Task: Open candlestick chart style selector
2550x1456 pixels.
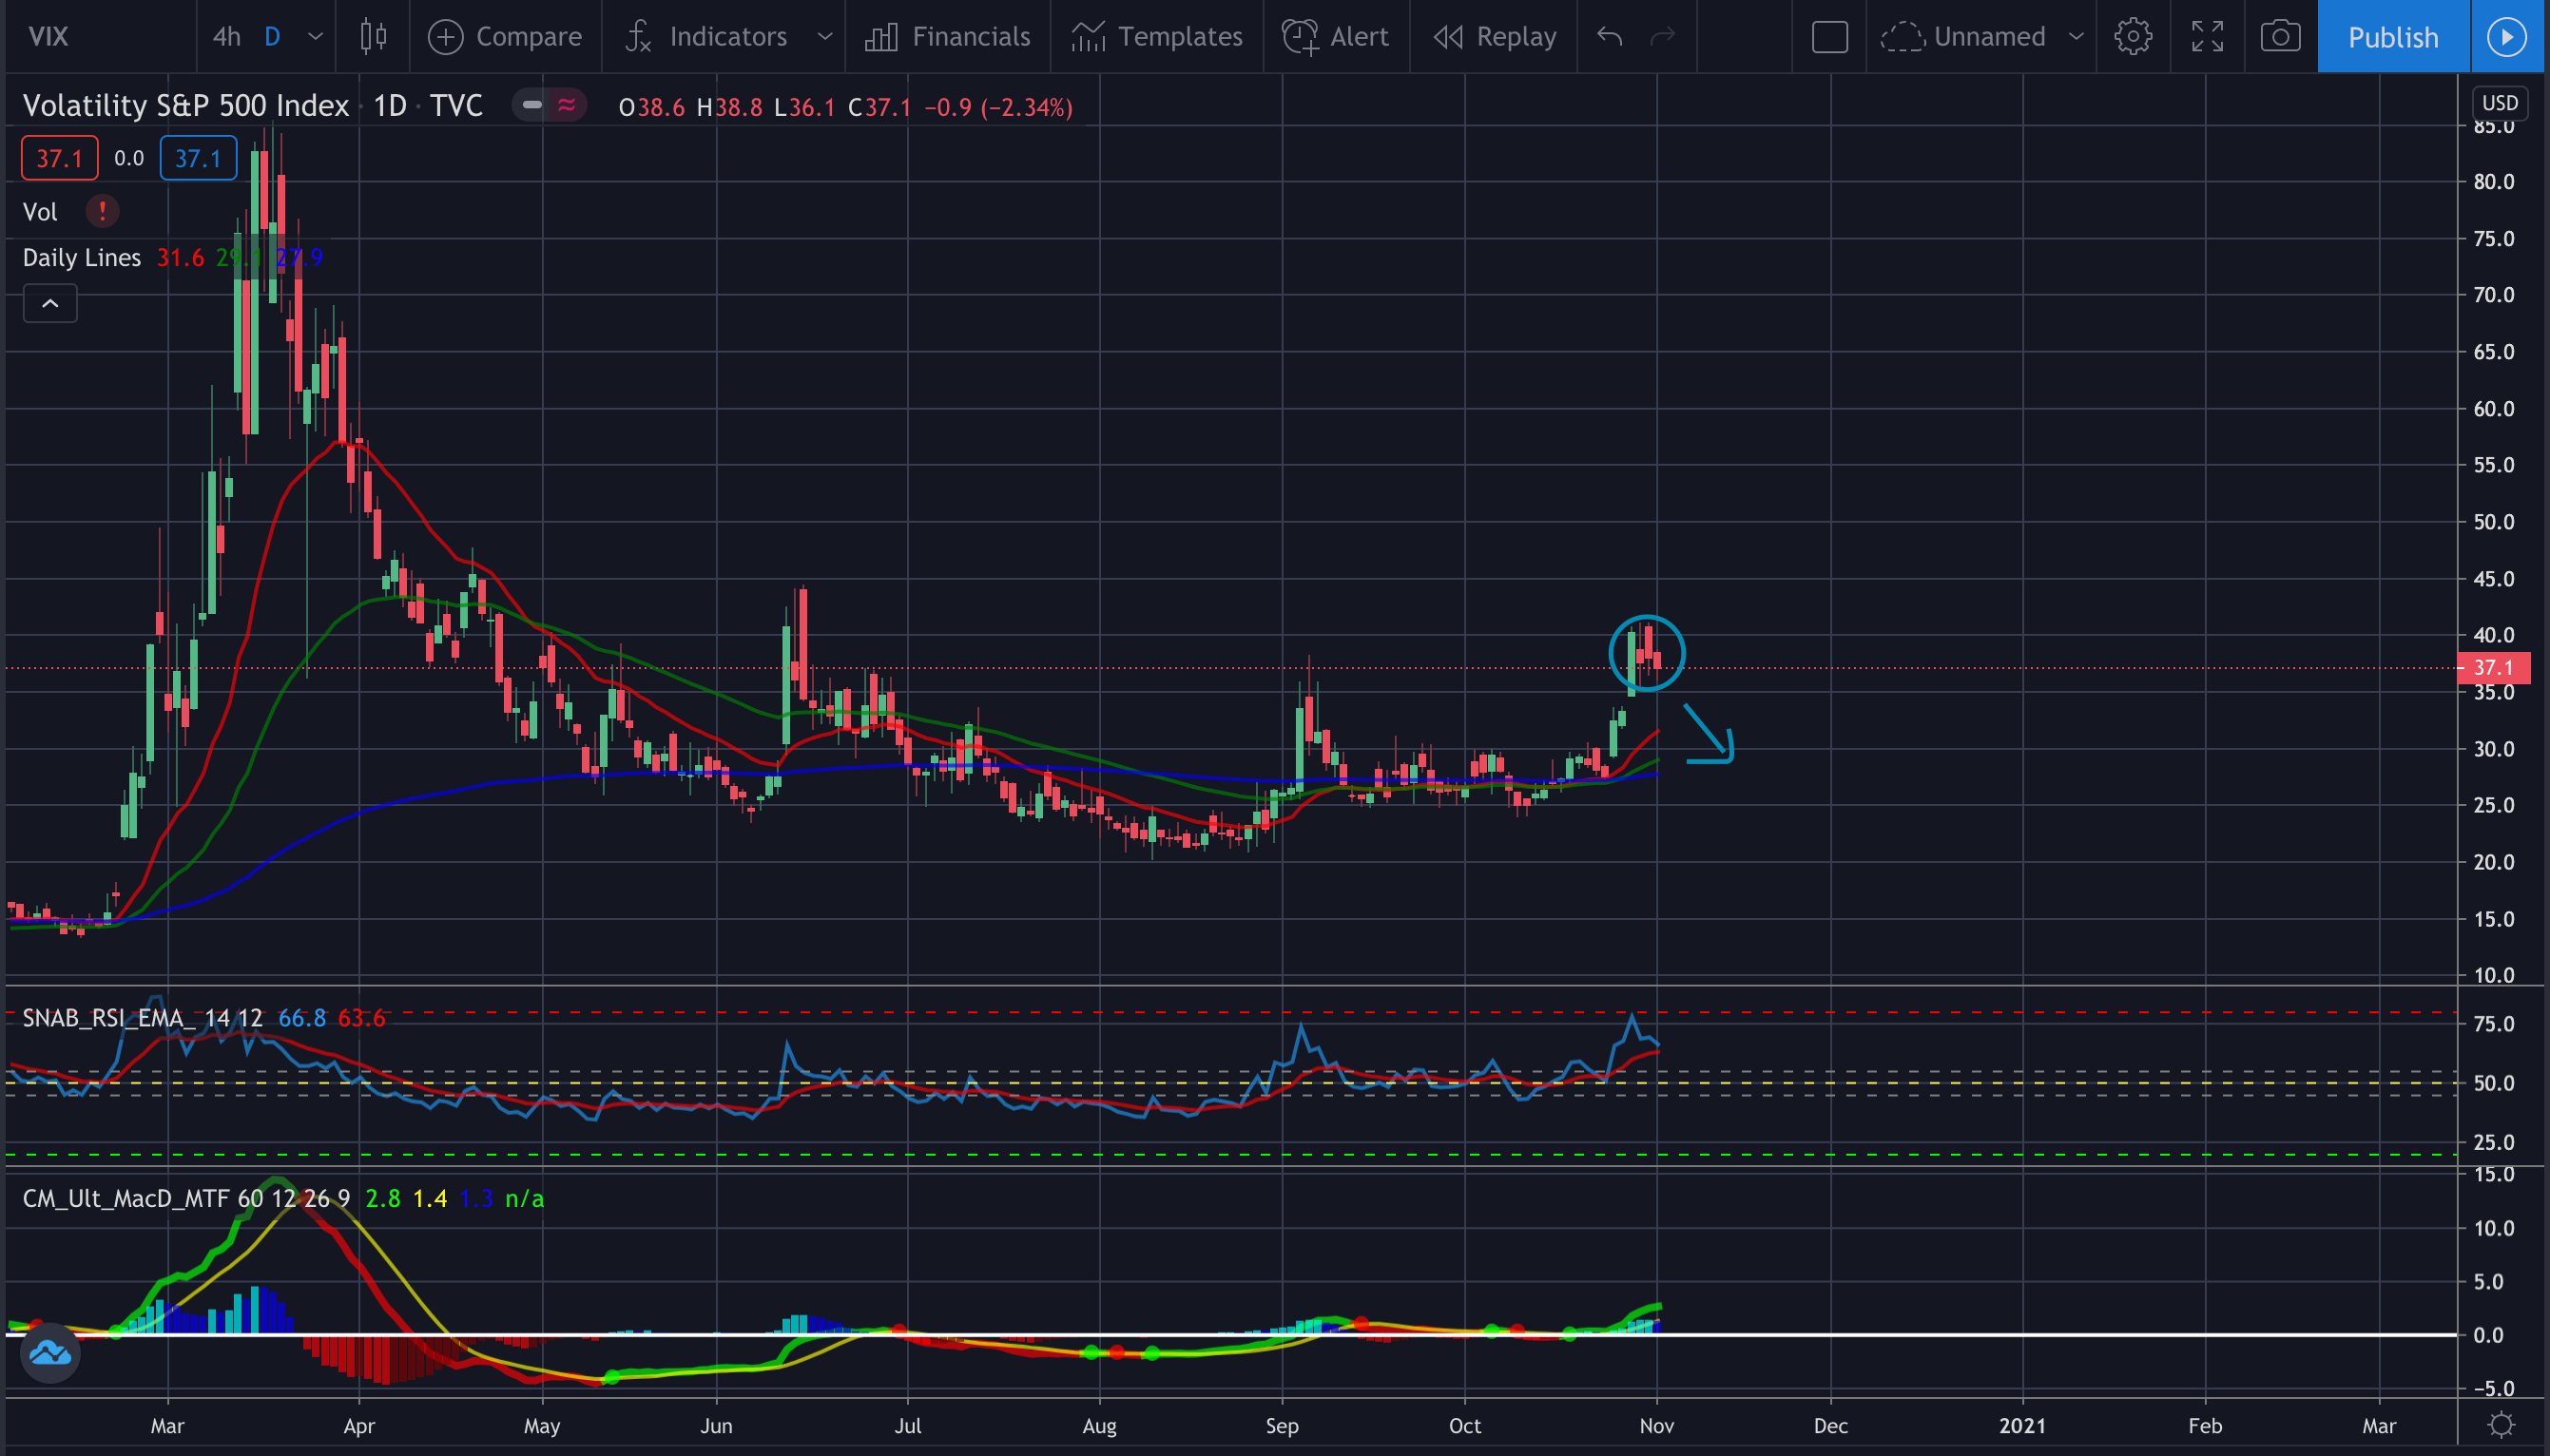Action: 372,37
